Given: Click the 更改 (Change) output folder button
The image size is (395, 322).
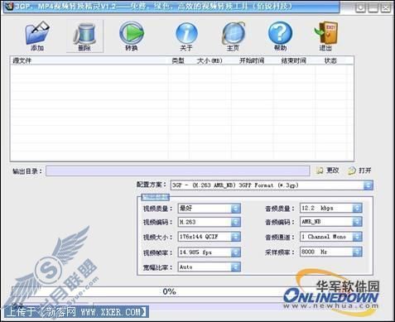Looking at the screenshot, I should pyautogui.click(x=327, y=171).
